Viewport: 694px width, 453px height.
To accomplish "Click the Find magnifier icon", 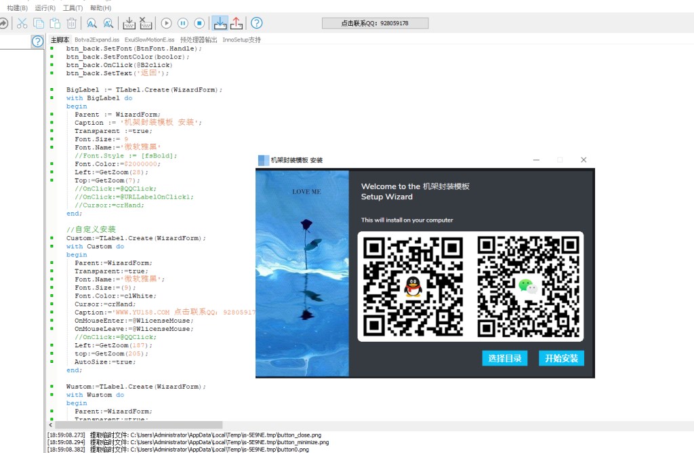I will point(91,23).
